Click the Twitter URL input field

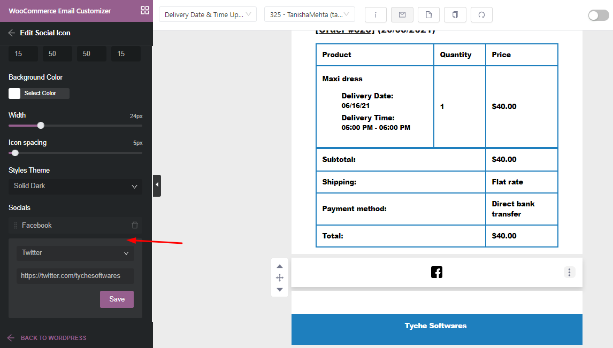(x=75, y=276)
